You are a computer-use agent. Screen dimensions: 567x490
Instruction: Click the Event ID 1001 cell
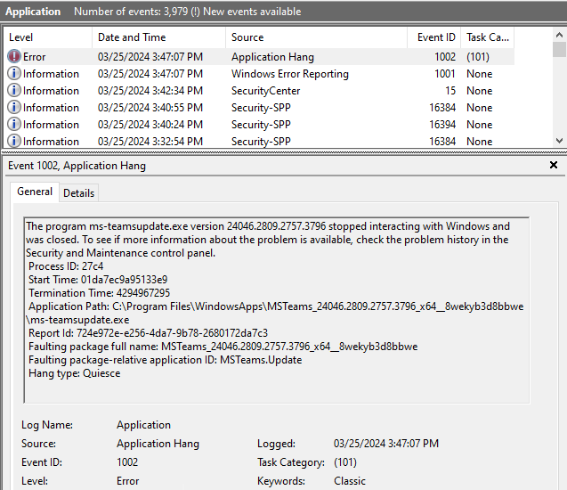[x=445, y=74]
